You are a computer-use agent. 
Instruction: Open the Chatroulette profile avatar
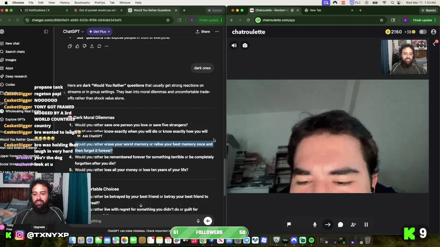coord(433,32)
